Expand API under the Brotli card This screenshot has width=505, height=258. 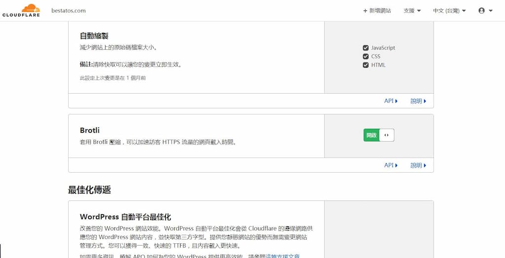pos(391,165)
